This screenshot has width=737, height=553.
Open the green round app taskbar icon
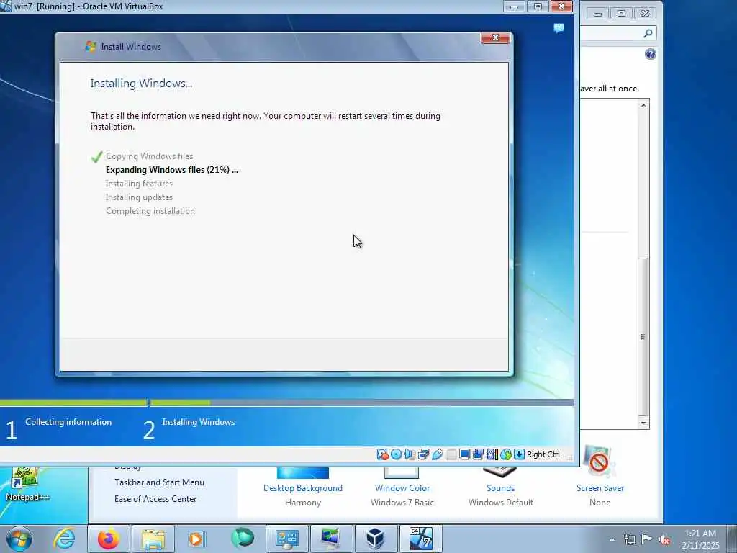[x=242, y=539]
